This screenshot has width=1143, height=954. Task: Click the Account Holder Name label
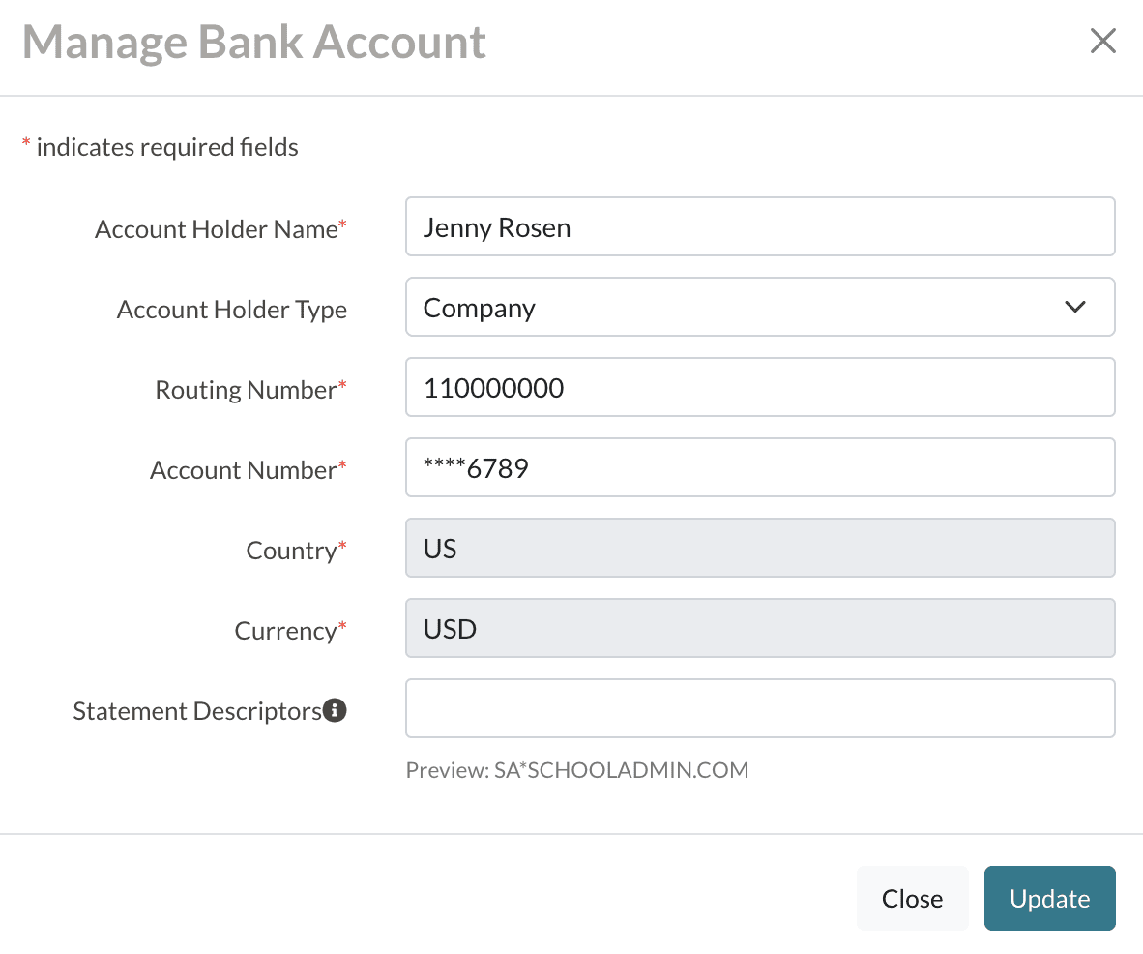point(215,228)
